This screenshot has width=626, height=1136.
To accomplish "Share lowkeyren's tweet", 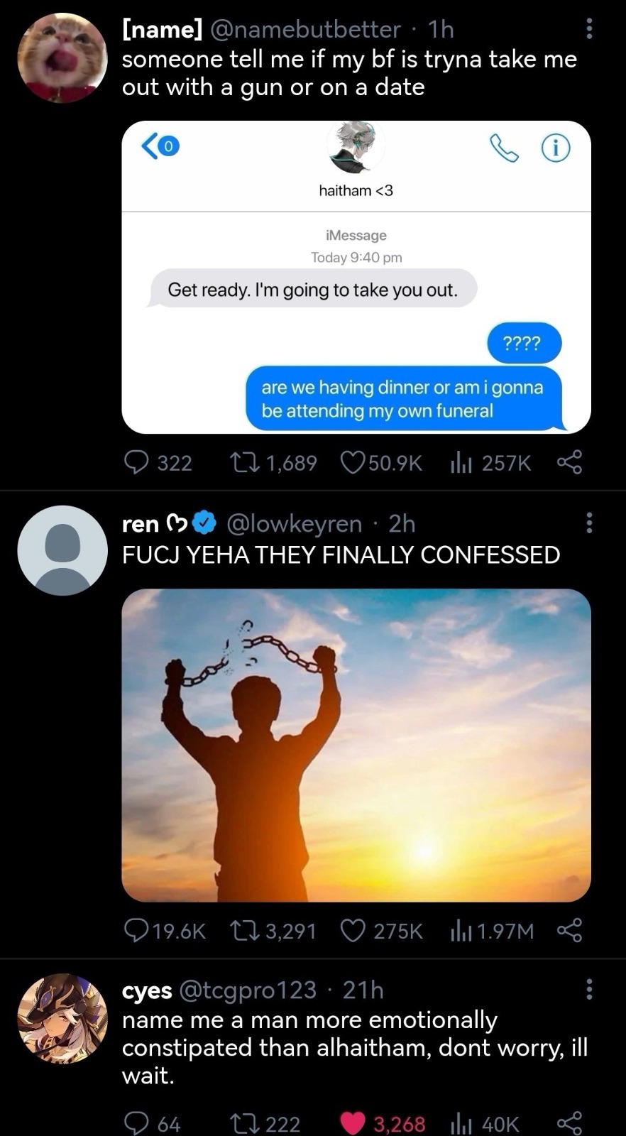I will [x=569, y=930].
